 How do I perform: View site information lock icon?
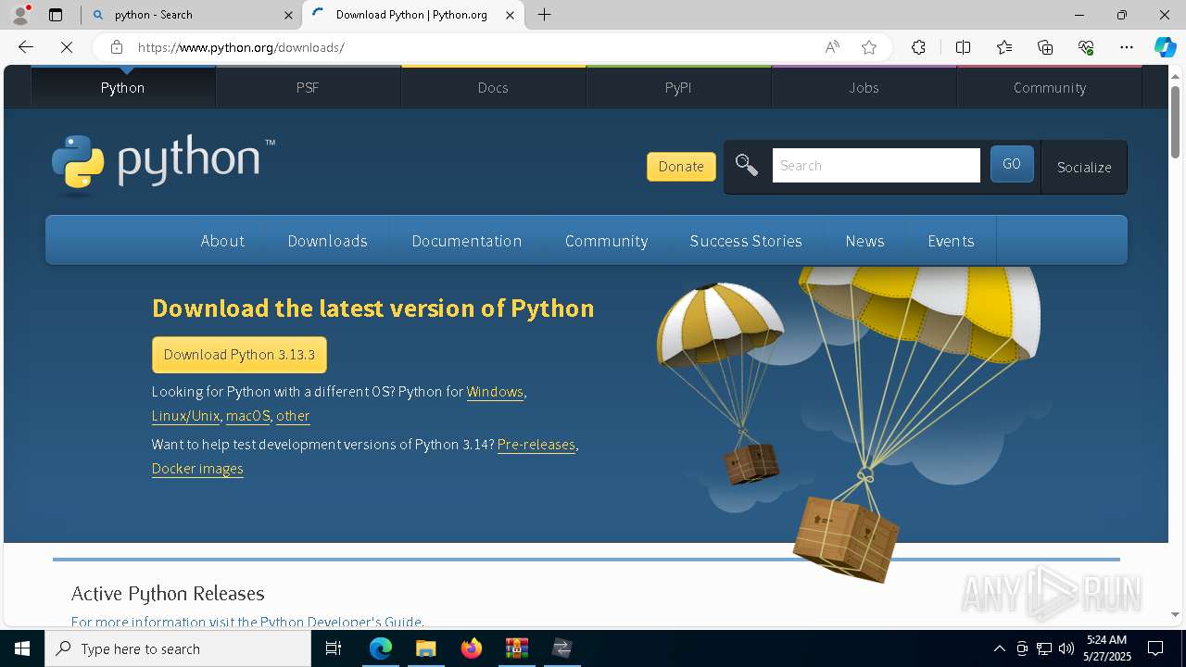(116, 47)
